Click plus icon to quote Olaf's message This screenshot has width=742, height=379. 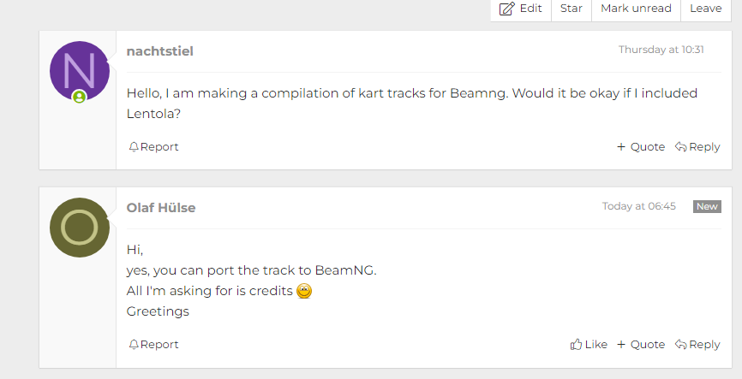pos(621,345)
